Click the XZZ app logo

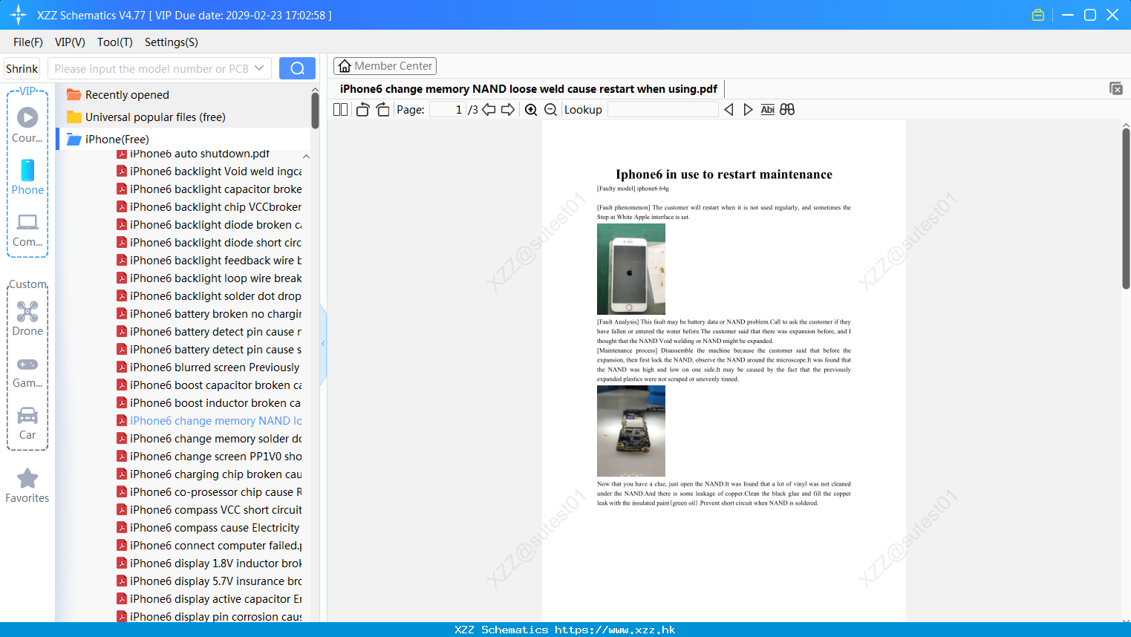coord(19,15)
